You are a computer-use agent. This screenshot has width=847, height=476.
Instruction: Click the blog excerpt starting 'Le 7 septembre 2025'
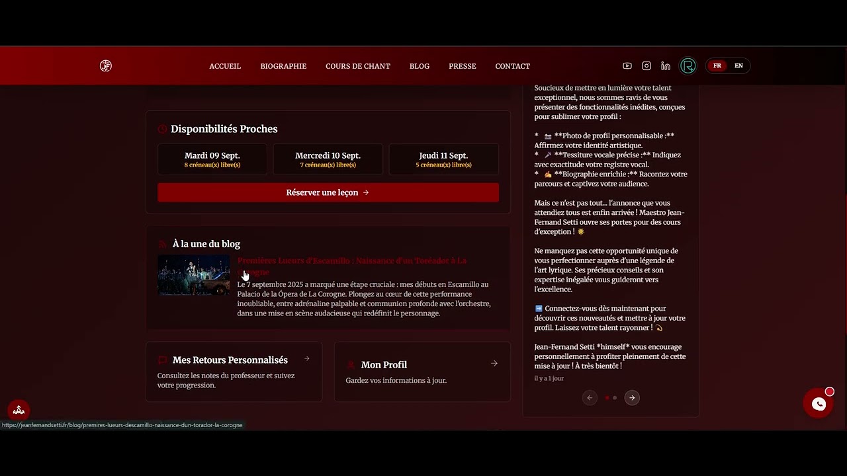click(364, 299)
